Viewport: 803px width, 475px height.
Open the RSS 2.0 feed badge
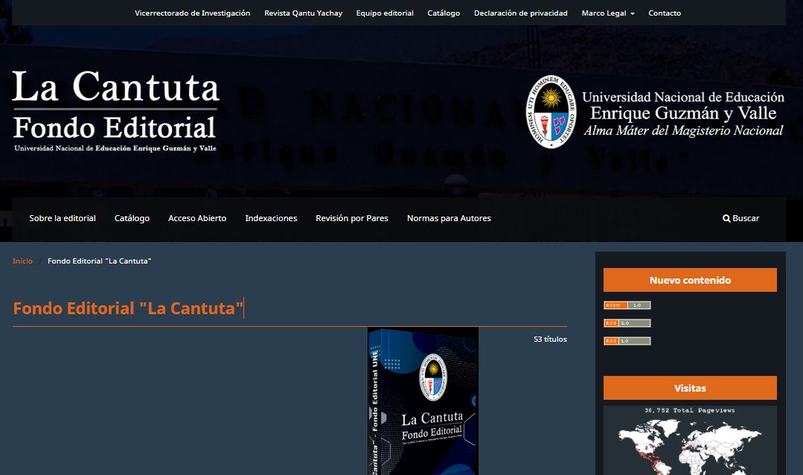tap(627, 323)
